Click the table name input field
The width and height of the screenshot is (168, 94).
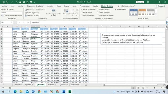(x=12, y=13)
